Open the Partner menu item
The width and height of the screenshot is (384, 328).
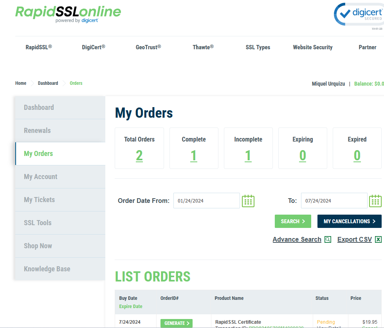coord(367,47)
